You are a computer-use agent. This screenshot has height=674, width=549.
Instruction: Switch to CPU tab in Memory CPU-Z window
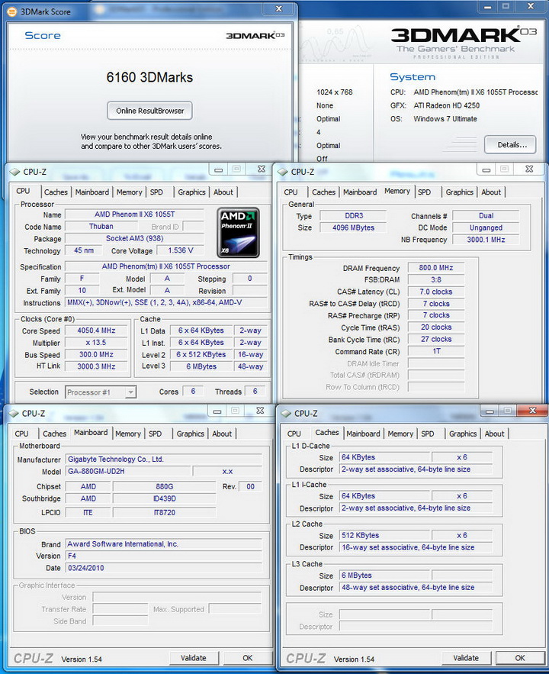click(291, 192)
